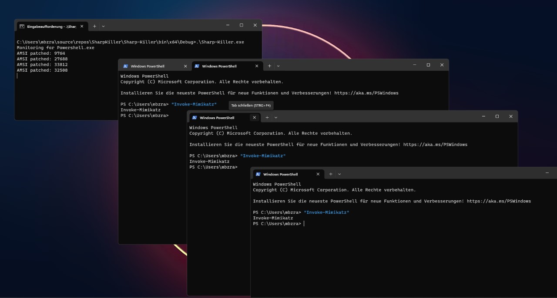Image resolution: width=557 pixels, height=298 pixels.
Task: Minimize the two-tab PowerShell window
Action: 415,65
